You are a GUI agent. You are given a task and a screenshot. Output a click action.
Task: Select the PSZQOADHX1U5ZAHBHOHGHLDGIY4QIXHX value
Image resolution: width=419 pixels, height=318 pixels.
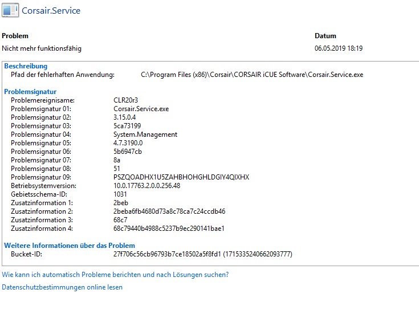click(181, 177)
